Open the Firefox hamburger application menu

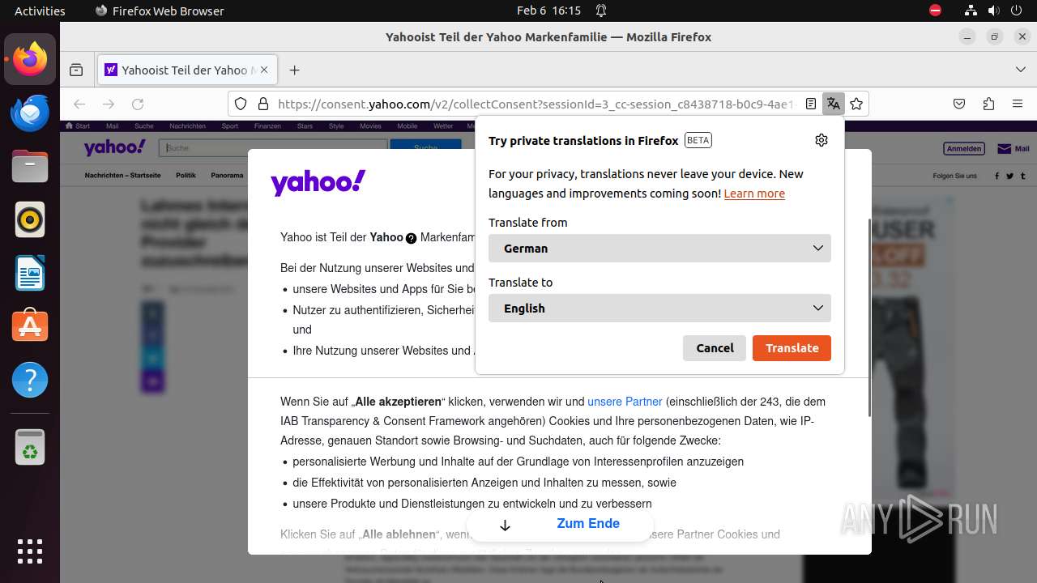pos(1018,104)
